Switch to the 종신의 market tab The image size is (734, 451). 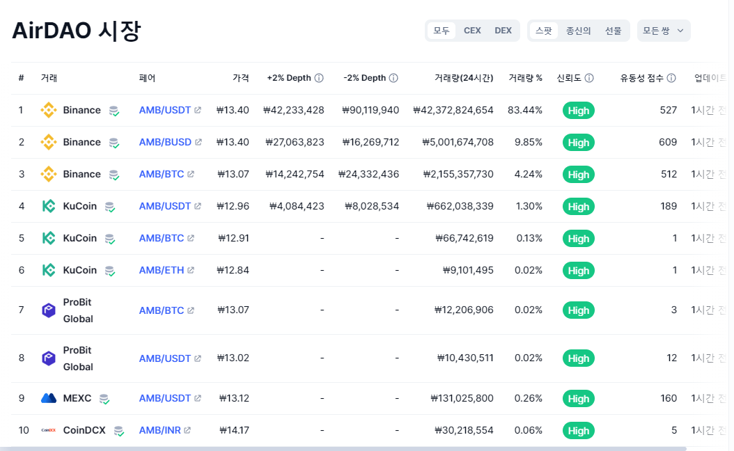(579, 31)
